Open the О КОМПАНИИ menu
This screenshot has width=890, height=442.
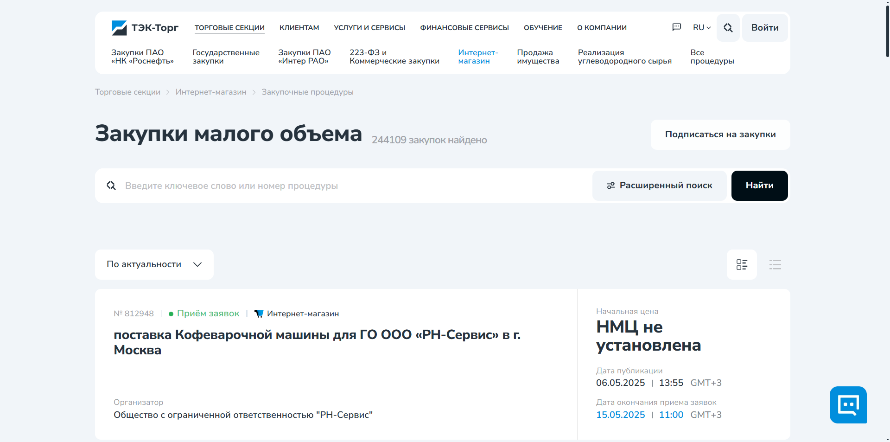[602, 28]
